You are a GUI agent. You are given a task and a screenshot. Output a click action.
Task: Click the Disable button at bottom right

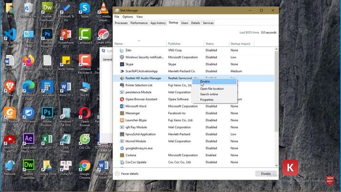(266, 174)
